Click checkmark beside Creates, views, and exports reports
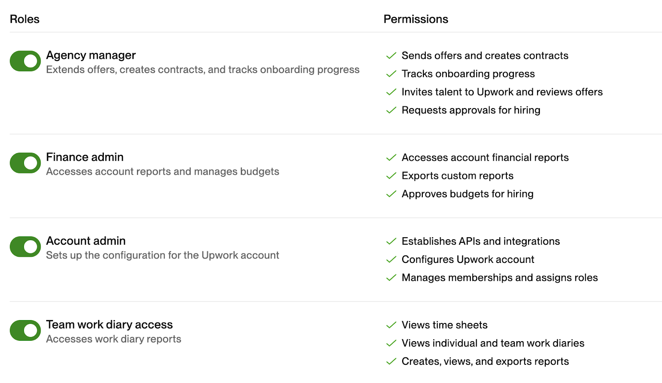 (391, 362)
